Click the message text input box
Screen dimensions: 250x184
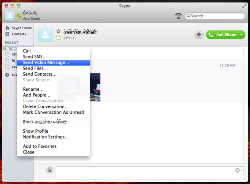(x=150, y=173)
